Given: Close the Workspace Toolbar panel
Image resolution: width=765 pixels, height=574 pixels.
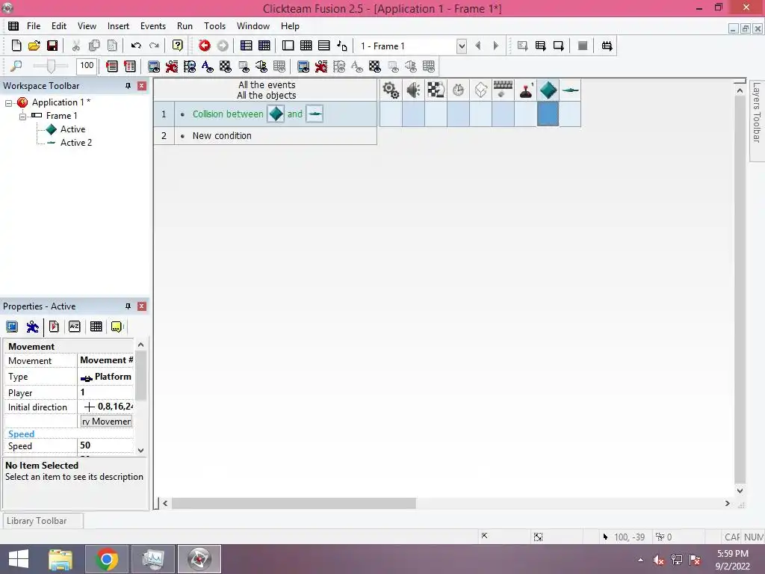Looking at the screenshot, I should coord(142,86).
